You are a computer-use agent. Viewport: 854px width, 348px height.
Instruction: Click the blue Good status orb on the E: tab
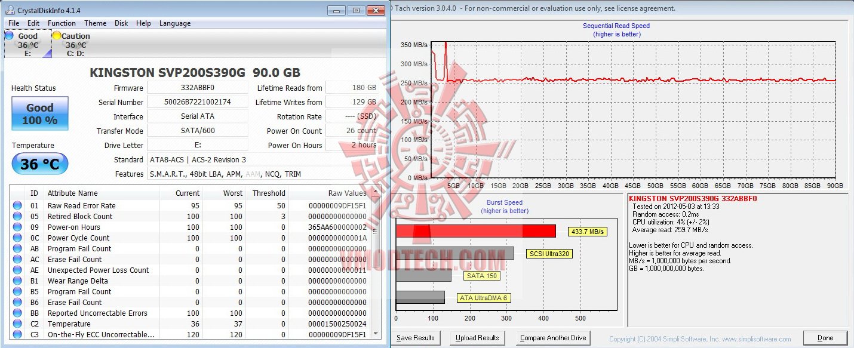[x=9, y=36]
